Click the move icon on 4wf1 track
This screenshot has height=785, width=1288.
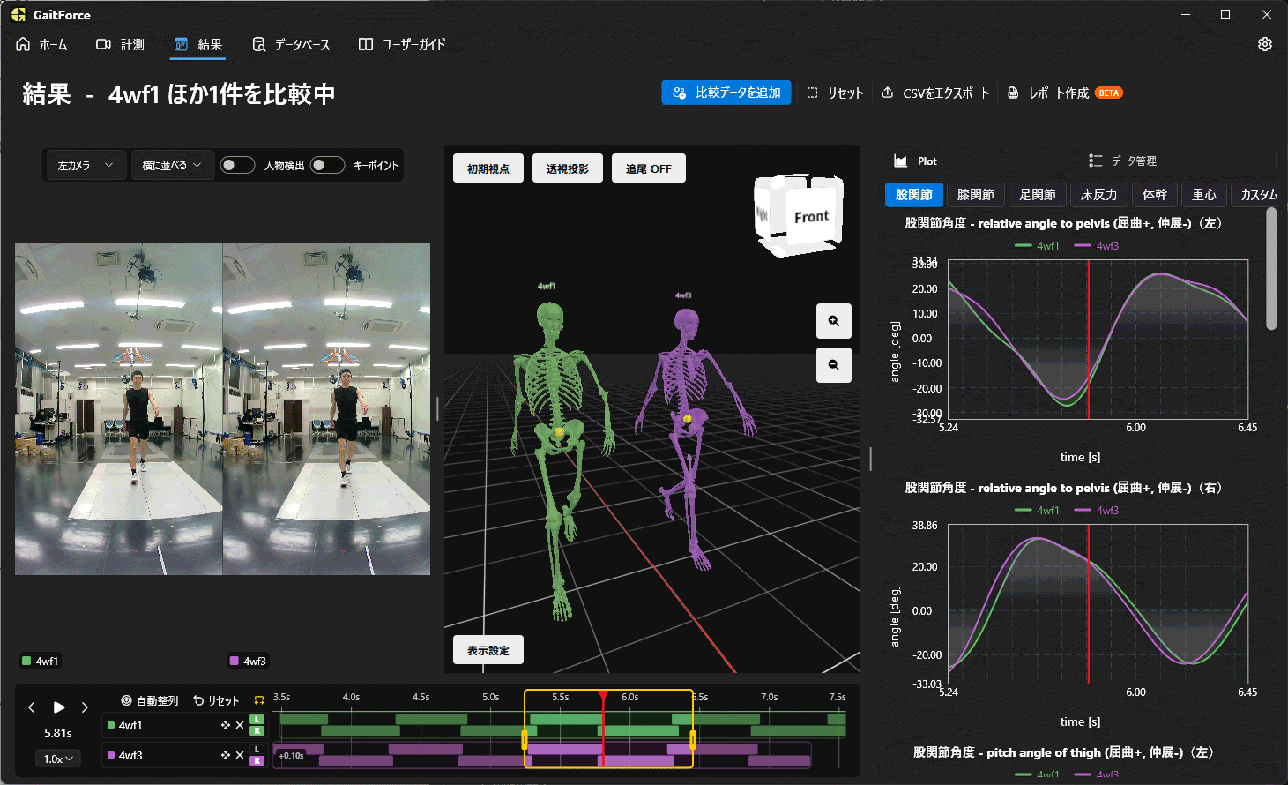[226, 725]
